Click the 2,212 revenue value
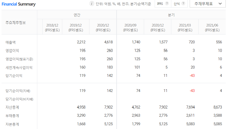This screenshot has width=230, height=129. coord(81,42)
